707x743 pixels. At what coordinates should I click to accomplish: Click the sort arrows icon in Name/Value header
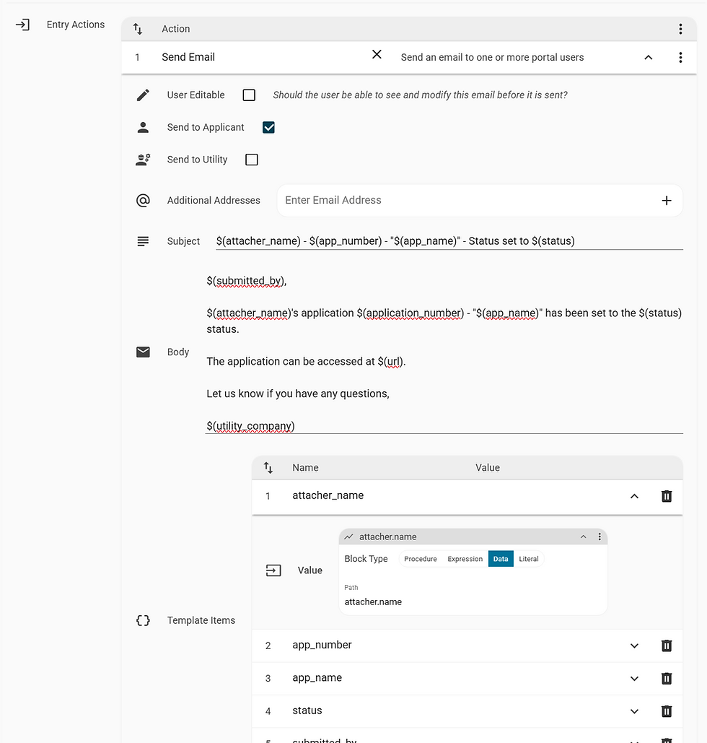click(x=268, y=468)
